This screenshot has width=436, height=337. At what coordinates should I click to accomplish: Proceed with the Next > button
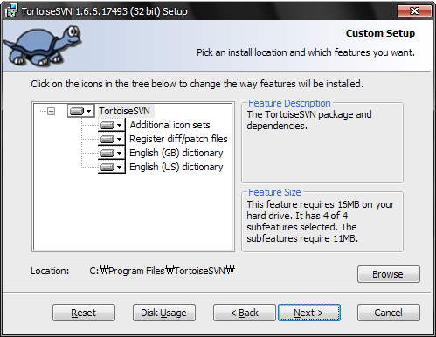pos(309,313)
